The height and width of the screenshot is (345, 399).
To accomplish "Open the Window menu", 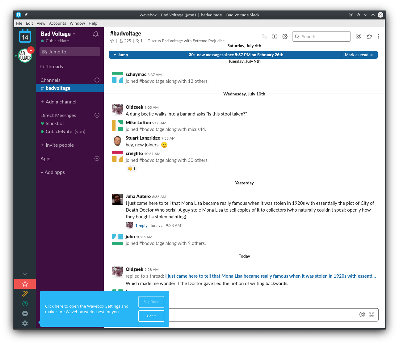I will point(77,23).
